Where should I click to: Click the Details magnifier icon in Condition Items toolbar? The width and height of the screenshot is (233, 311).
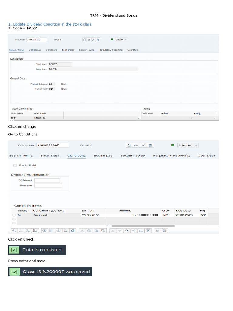[x=14, y=231]
